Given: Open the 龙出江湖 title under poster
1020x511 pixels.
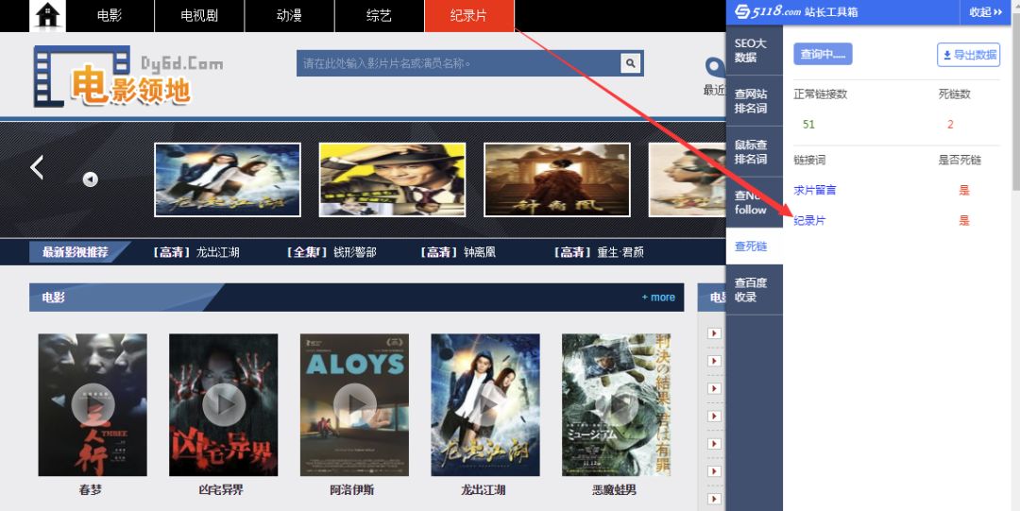Looking at the screenshot, I should click(483, 490).
